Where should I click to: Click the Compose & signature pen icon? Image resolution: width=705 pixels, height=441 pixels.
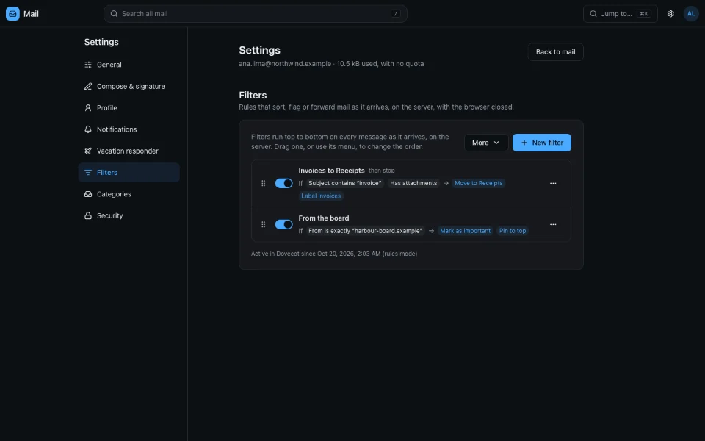click(88, 86)
